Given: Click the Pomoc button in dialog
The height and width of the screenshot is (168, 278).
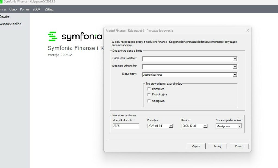Looking at the screenshot, I should tap(239, 146).
